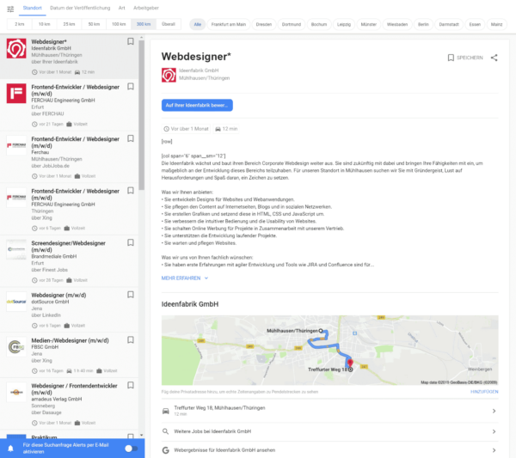Screen dimensions: 516x458
Task: Click the HINZUFÜGEN link below map
Action: (x=483, y=391)
